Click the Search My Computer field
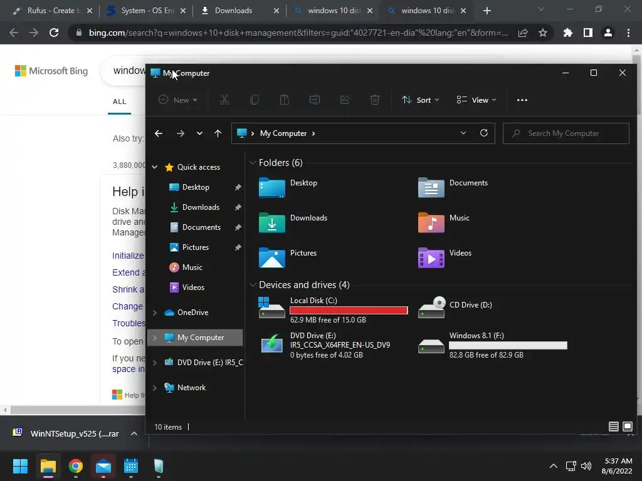This screenshot has width=642, height=481. (566, 133)
